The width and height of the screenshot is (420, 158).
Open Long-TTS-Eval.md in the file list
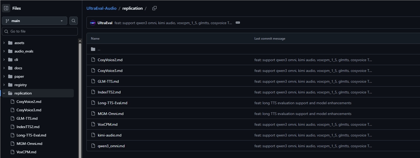tap(113, 103)
